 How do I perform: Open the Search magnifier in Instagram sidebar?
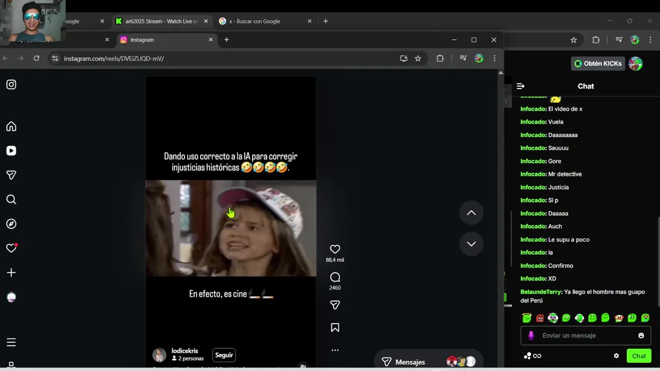coord(11,199)
